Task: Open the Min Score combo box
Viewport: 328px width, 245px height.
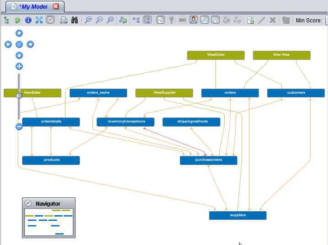Action: (x=326, y=20)
